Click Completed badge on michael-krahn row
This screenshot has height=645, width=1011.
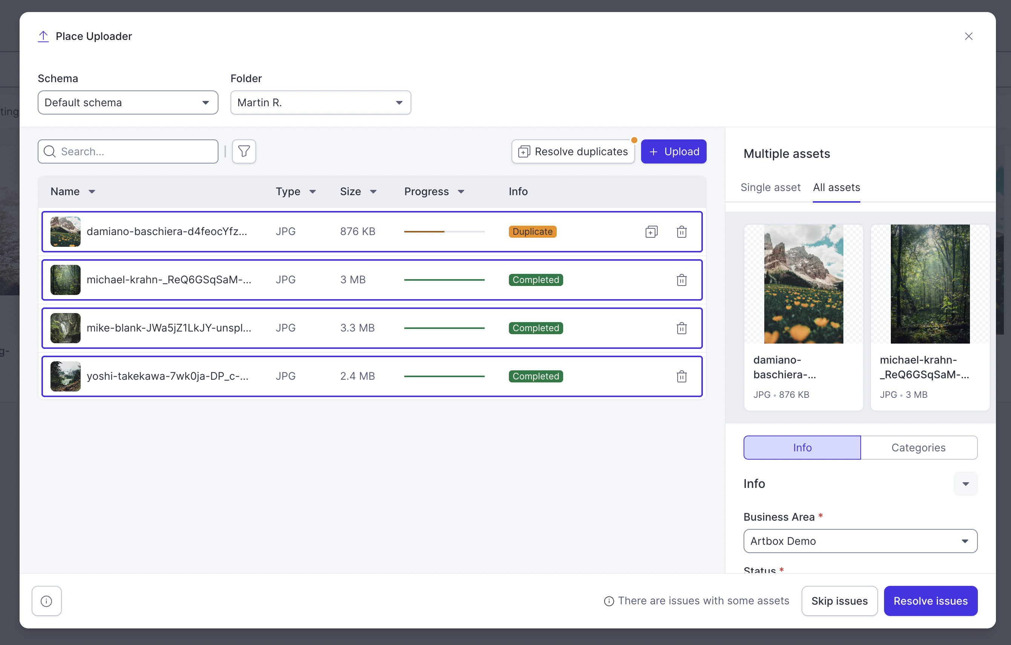tap(536, 280)
